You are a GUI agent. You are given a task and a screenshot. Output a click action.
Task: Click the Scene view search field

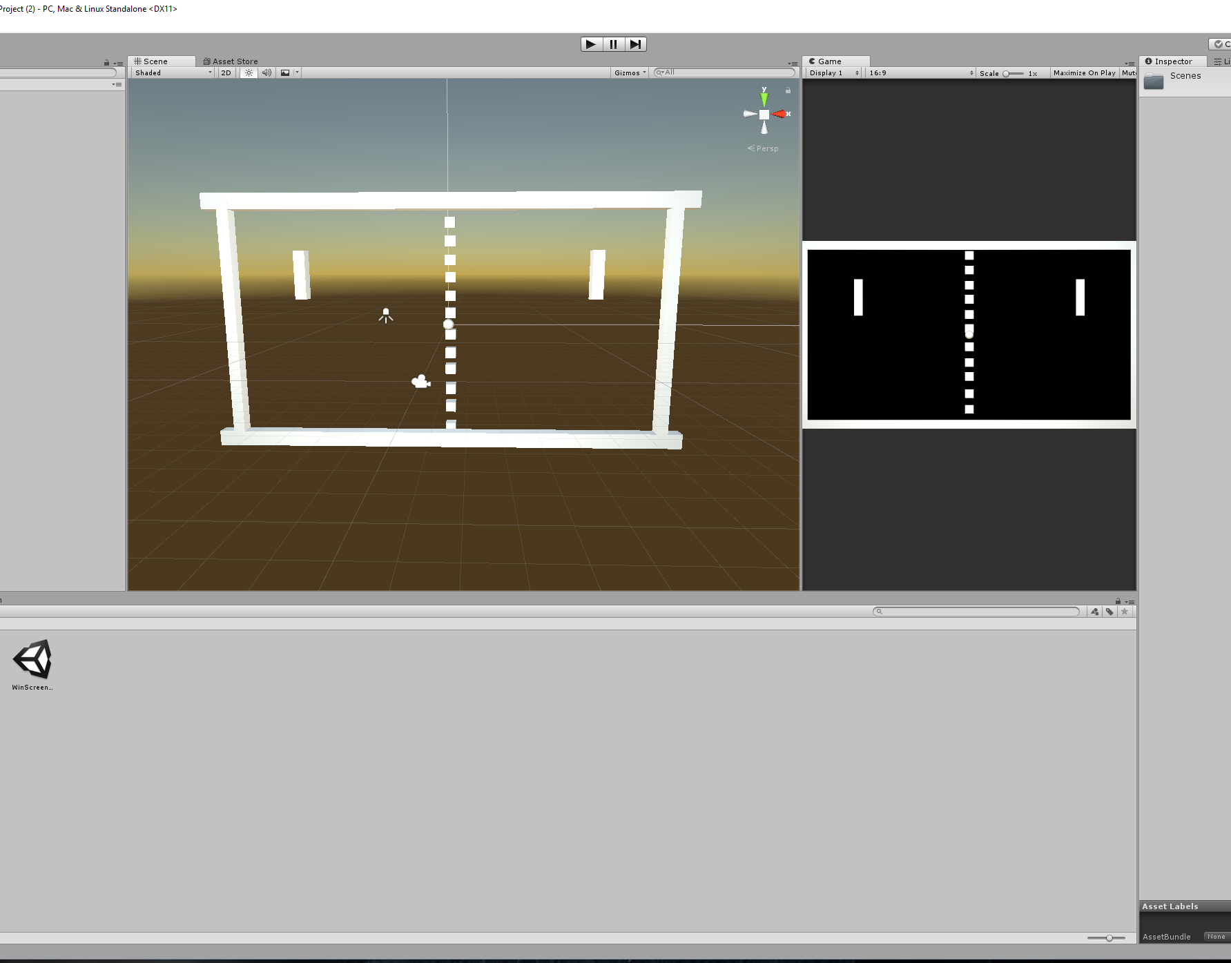(724, 72)
